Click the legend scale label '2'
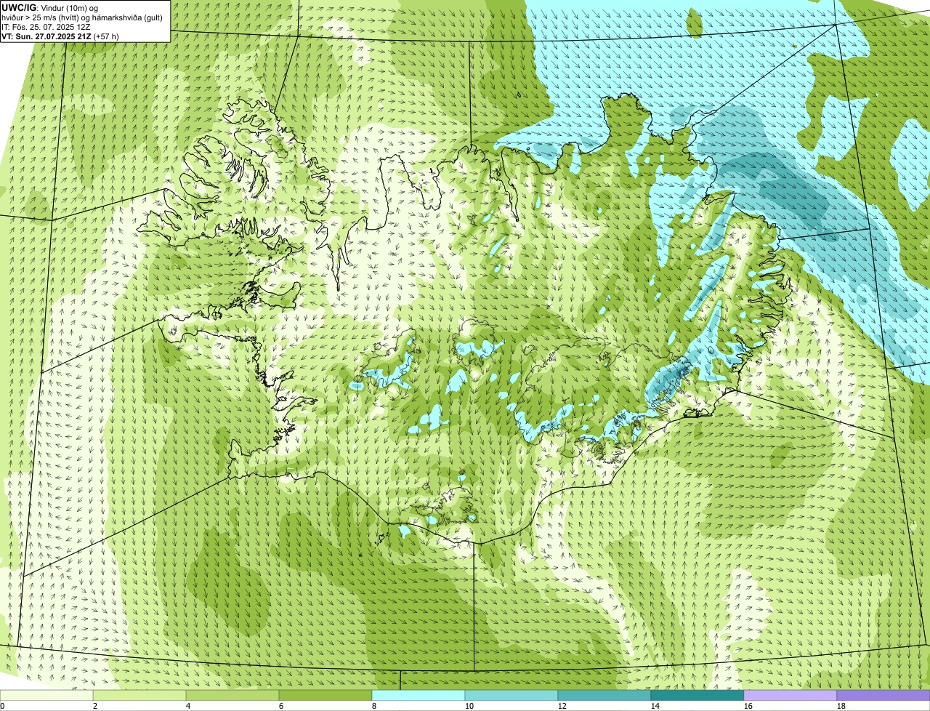 [x=95, y=706]
